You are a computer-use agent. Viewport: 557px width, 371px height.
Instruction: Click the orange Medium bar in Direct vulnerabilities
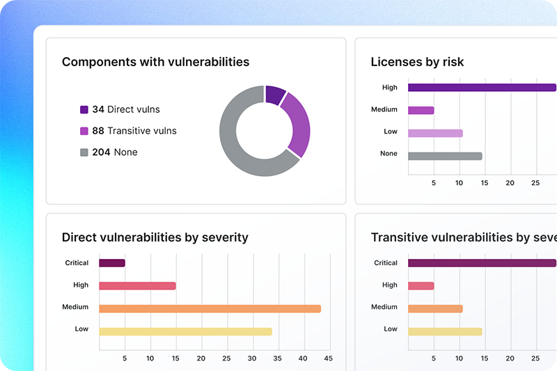(x=210, y=308)
